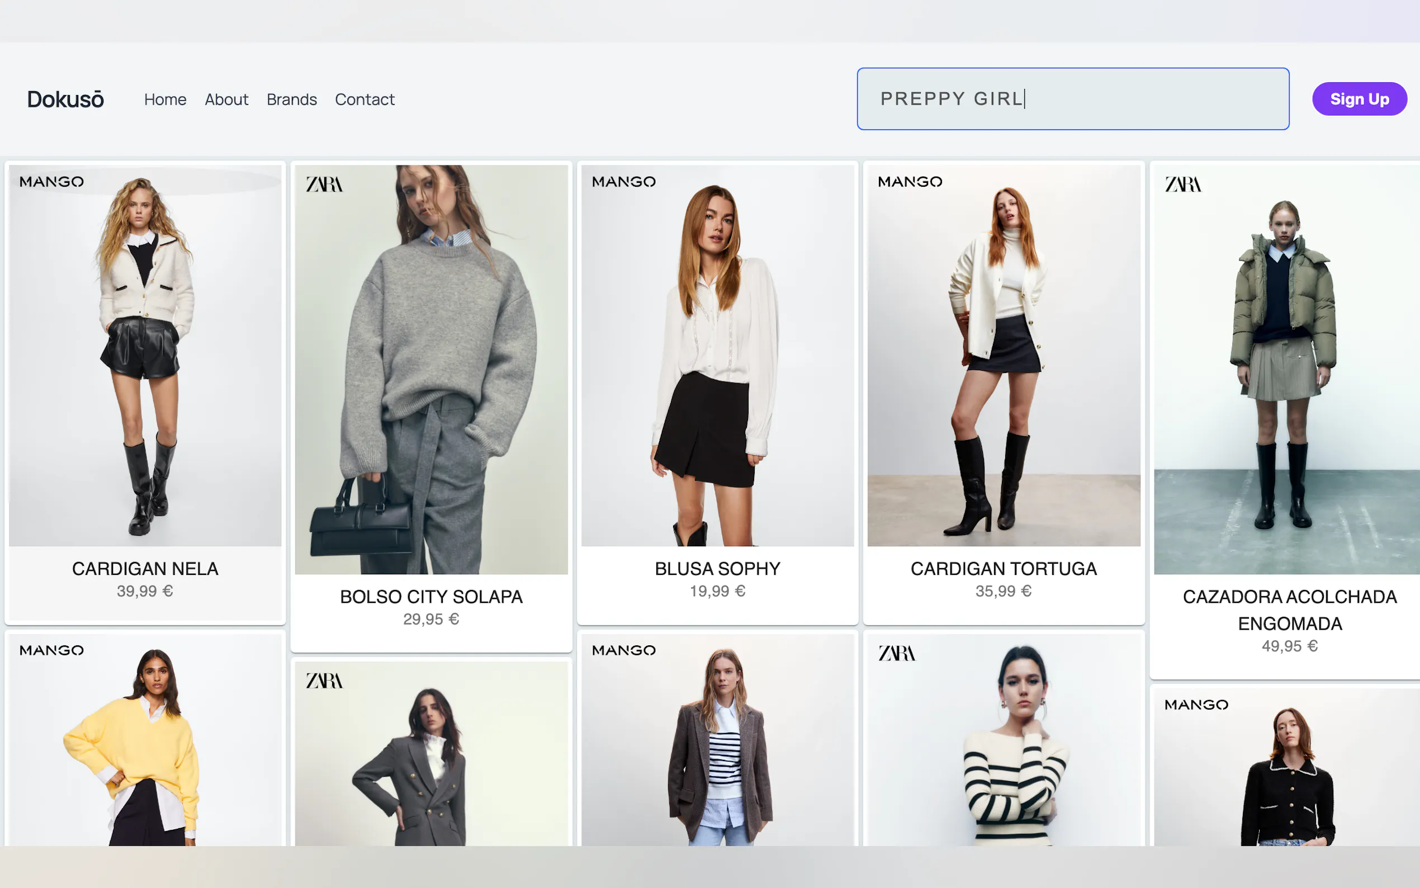
Task: Click Zara logo on striped sweater card
Action: pyautogui.click(x=896, y=653)
